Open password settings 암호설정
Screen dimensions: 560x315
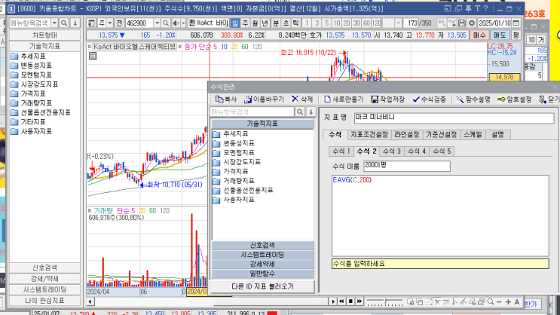pos(515,99)
